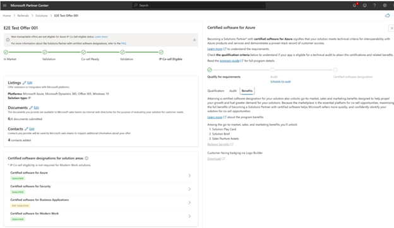Click the feedback smiley icon

tap(364, 5)
